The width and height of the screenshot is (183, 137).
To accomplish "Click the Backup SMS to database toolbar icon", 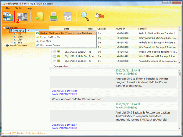I will (8, 16).
